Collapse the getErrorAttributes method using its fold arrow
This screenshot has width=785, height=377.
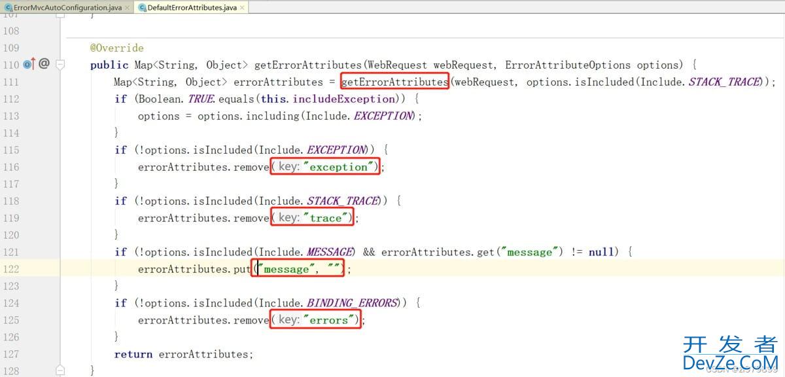point(60,64)
